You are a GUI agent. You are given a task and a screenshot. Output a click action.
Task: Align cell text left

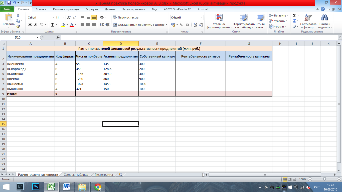tap(82, 25)
